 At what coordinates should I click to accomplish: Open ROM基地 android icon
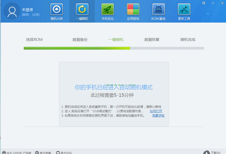click(159, 9)
